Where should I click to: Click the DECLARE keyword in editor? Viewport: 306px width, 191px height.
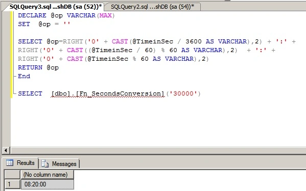[x=32, y=15]
